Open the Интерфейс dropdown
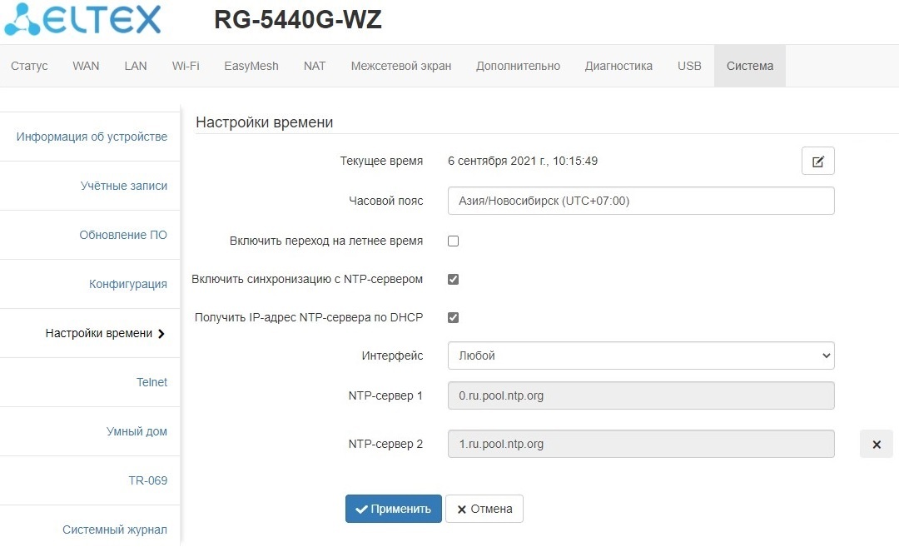 [640, 356]
